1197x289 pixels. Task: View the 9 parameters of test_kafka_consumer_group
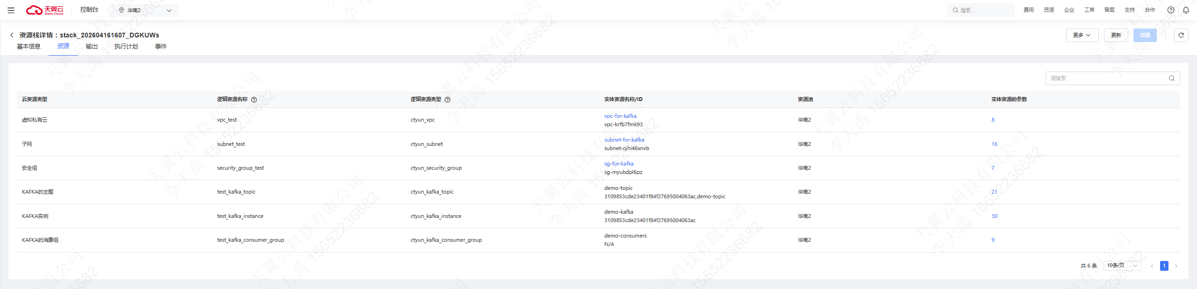tap(993, 240)
